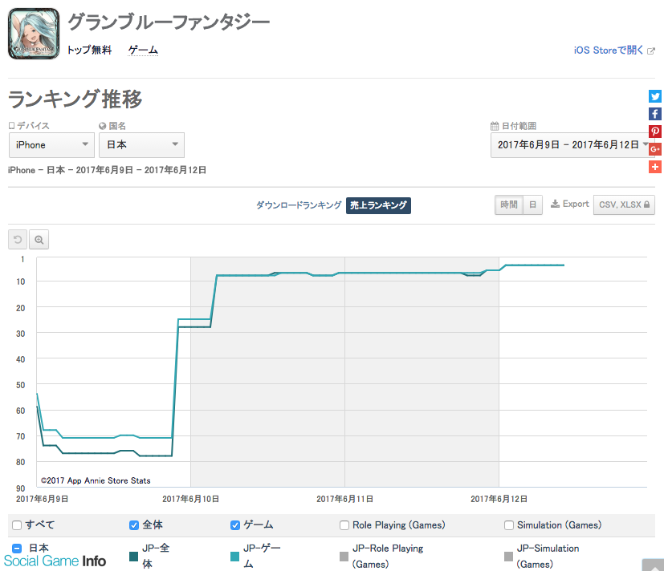Select 日 daily granularity
Image resolution: width=664 pixels, height=571 pixels.
(x=532, y=205)
